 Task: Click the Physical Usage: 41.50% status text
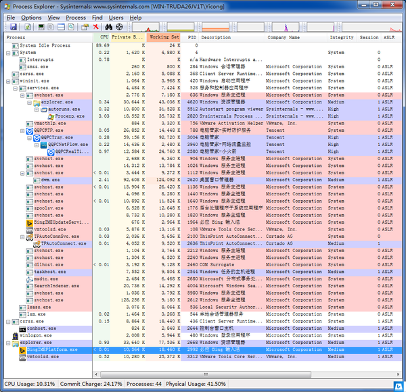tap(196, 384)
